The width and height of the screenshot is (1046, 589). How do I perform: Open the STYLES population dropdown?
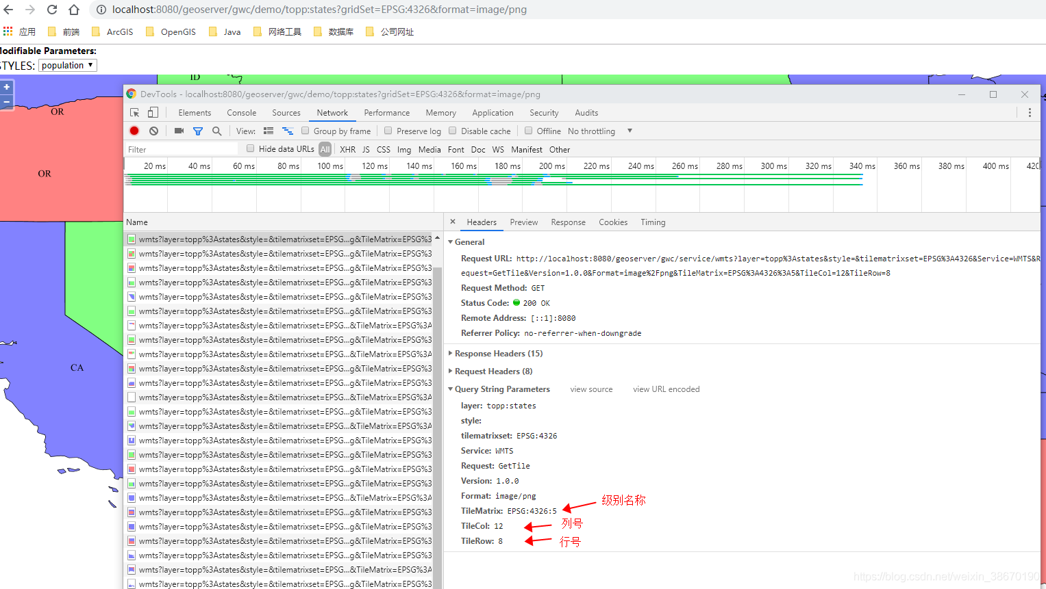point(67,65)
